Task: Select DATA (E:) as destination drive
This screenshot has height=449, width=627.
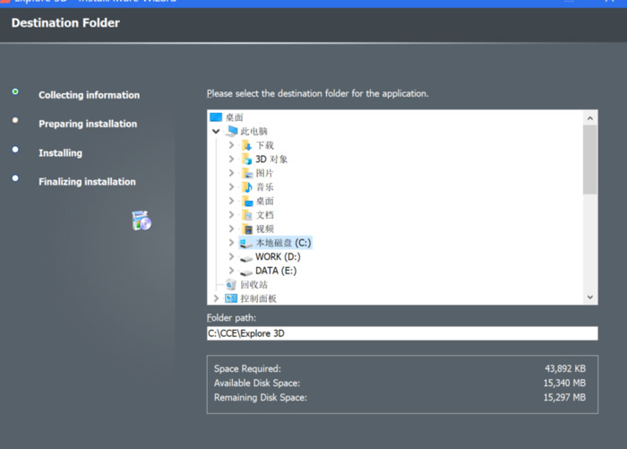Action: click(x=276, y=271)
